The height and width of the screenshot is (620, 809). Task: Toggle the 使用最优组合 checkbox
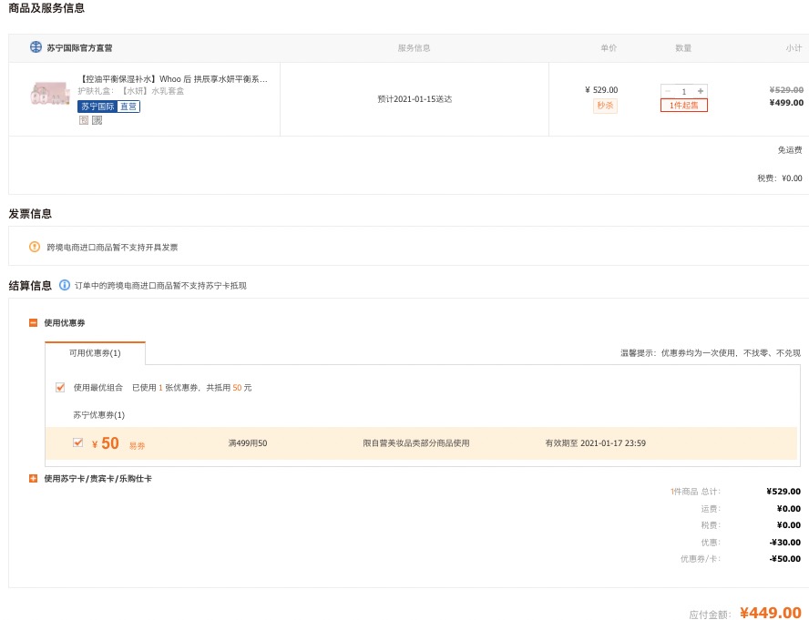60,387
